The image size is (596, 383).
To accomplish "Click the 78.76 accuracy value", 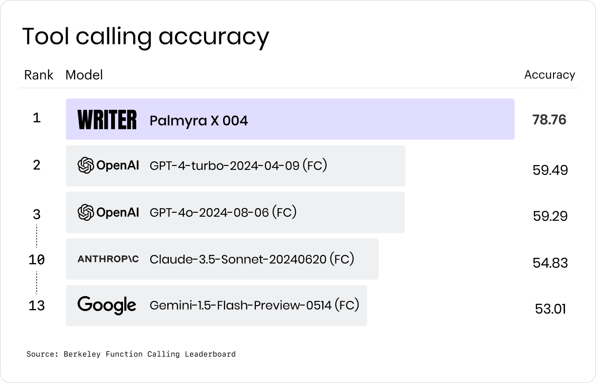I will coord(550,120).
